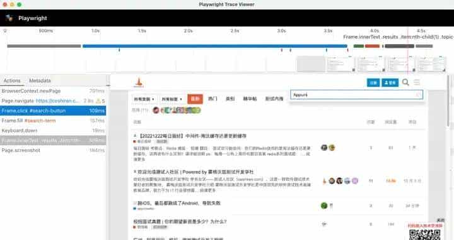Click the warning icon on Page.navigate row

pos(98,101)
